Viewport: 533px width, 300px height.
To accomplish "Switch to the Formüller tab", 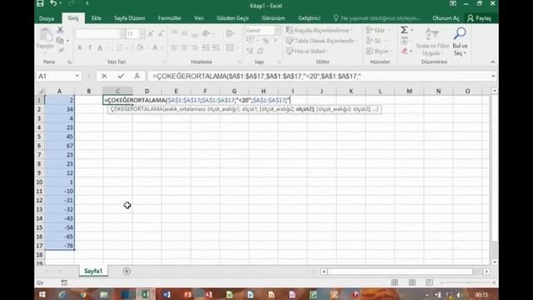I will tap(169, 18).
